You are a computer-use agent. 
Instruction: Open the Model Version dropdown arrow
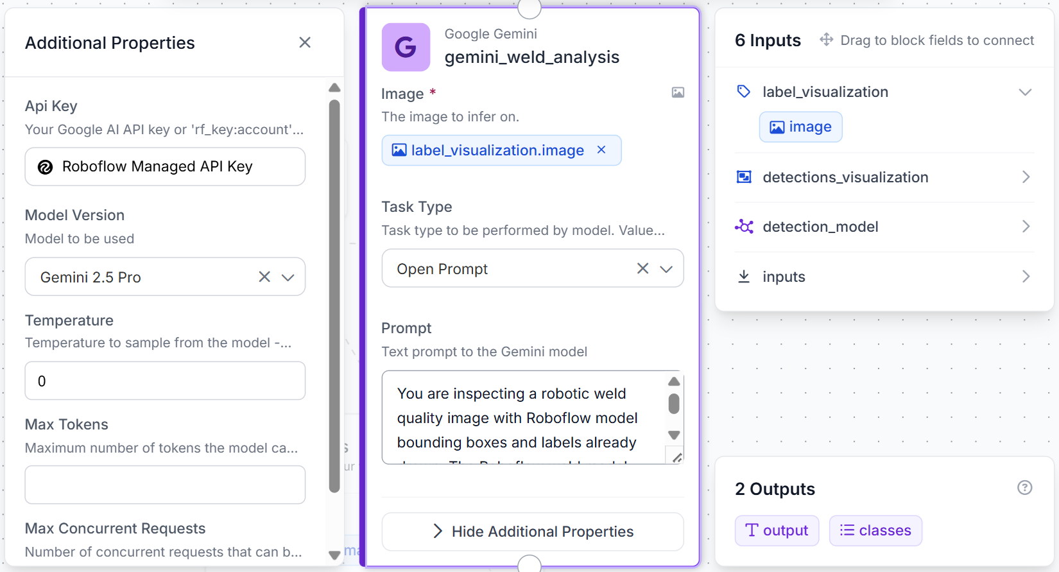tap(288, 277)
